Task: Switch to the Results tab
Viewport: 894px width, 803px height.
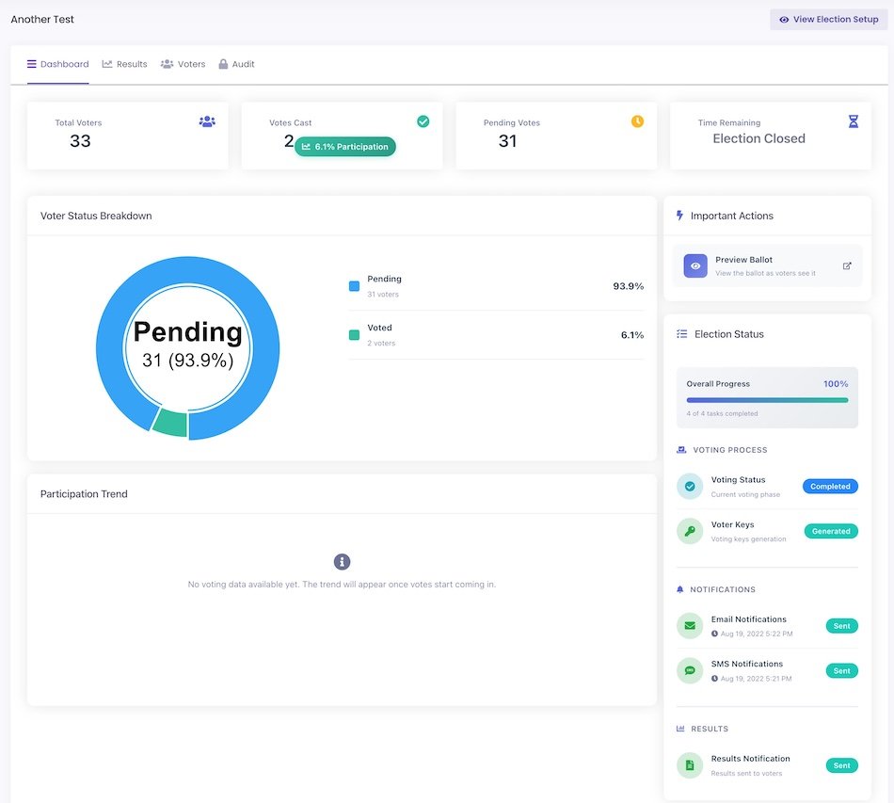Action: 124,64
